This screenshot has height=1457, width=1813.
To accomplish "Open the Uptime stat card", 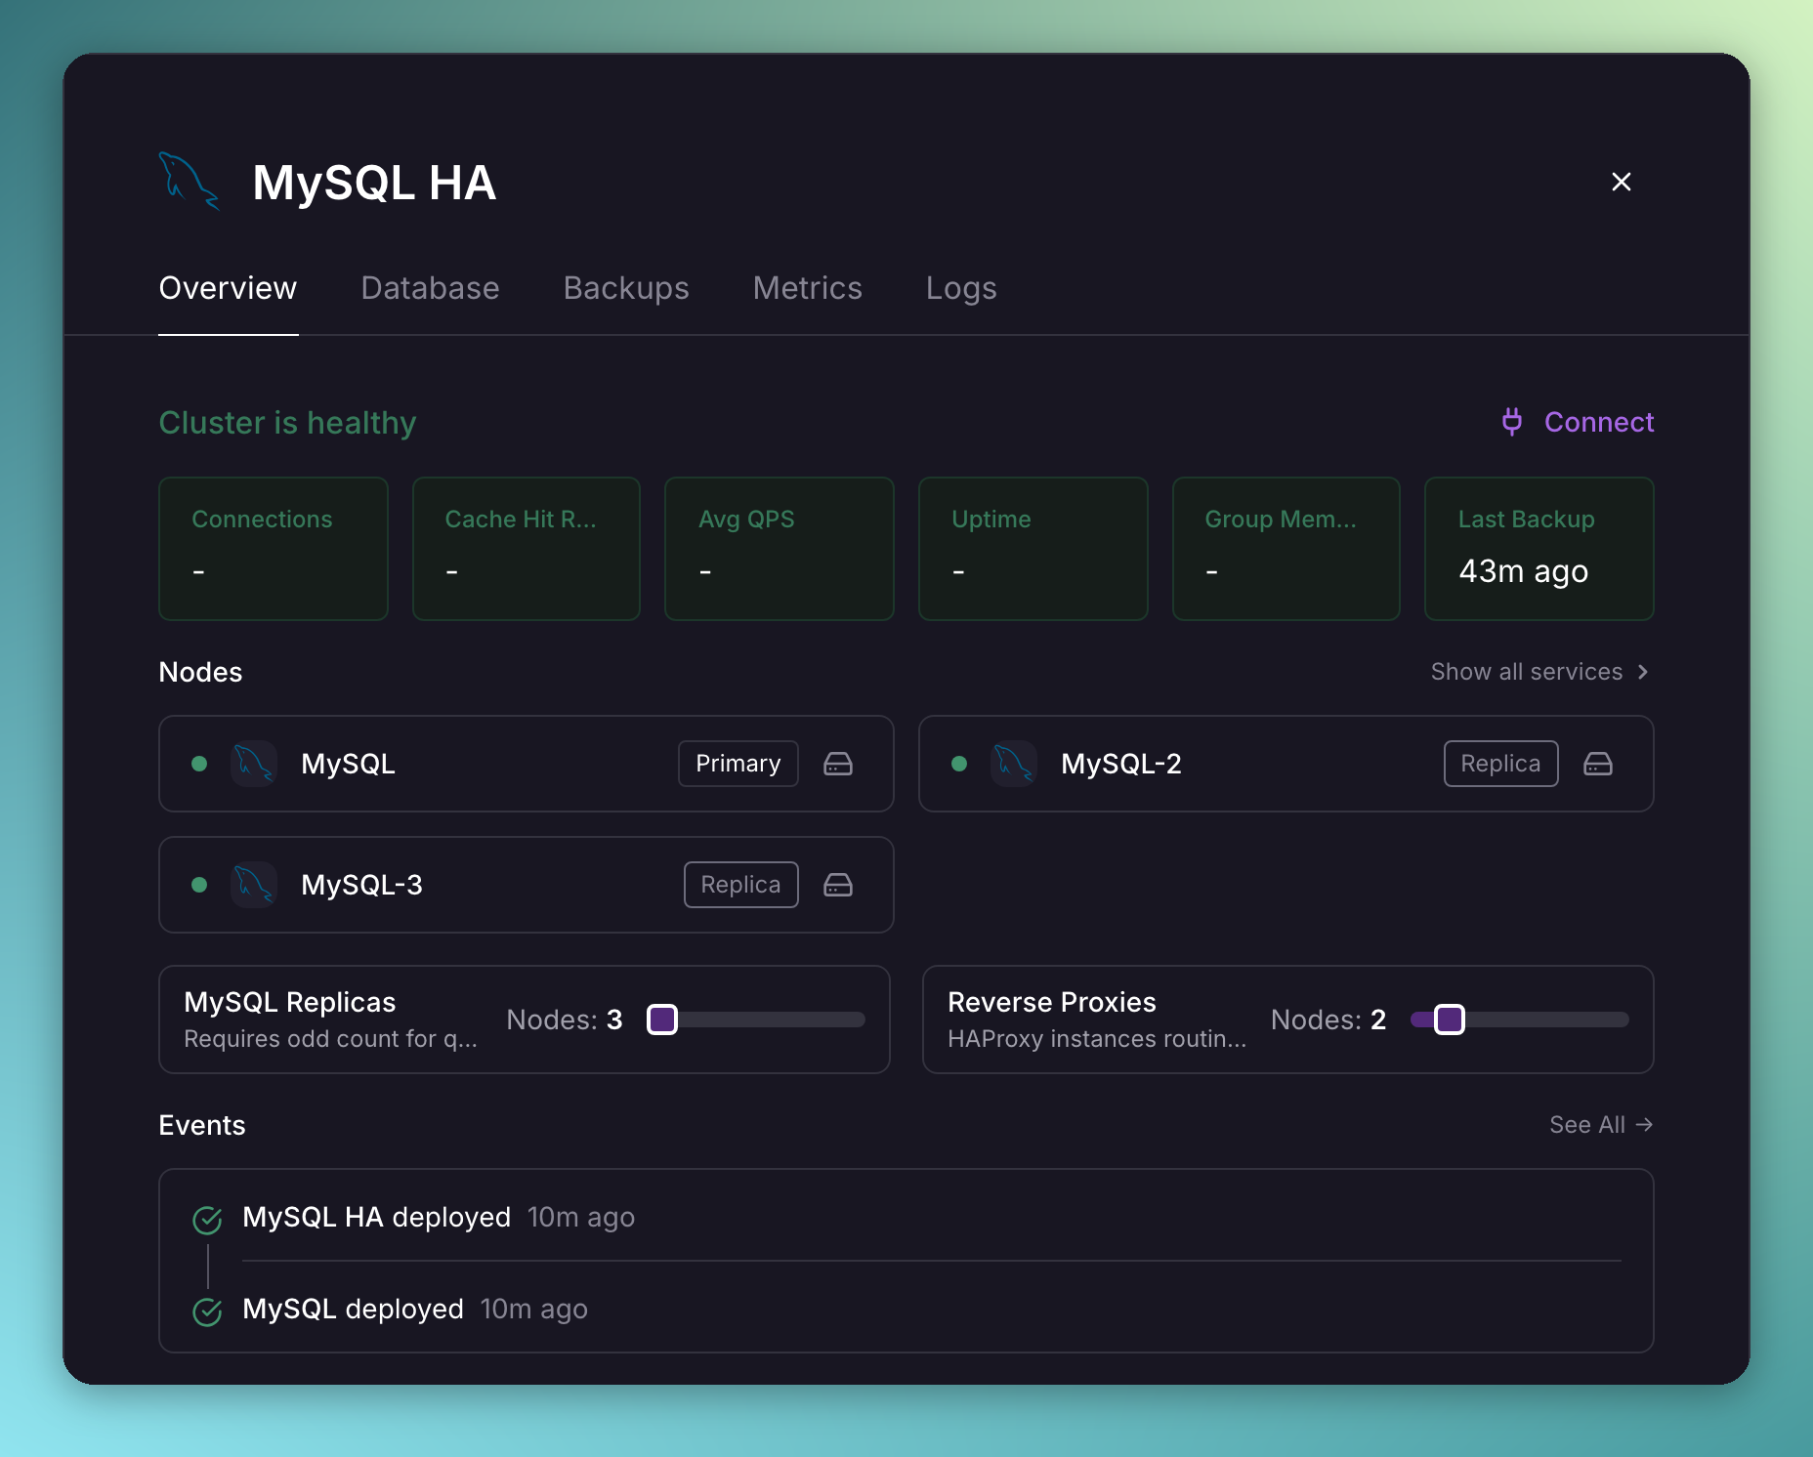I will coord(1033,549).
